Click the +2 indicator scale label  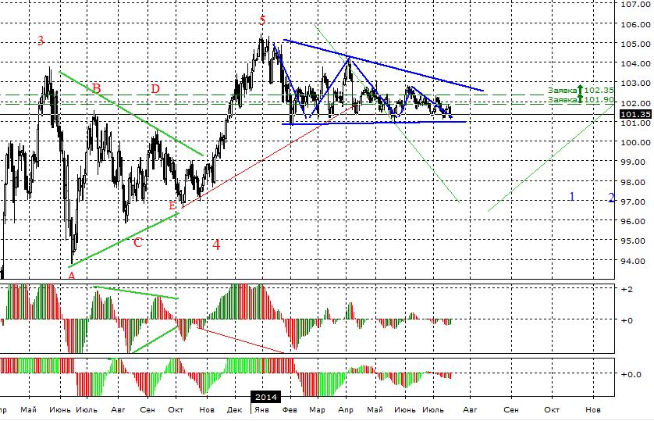click(x=627, y=289)
